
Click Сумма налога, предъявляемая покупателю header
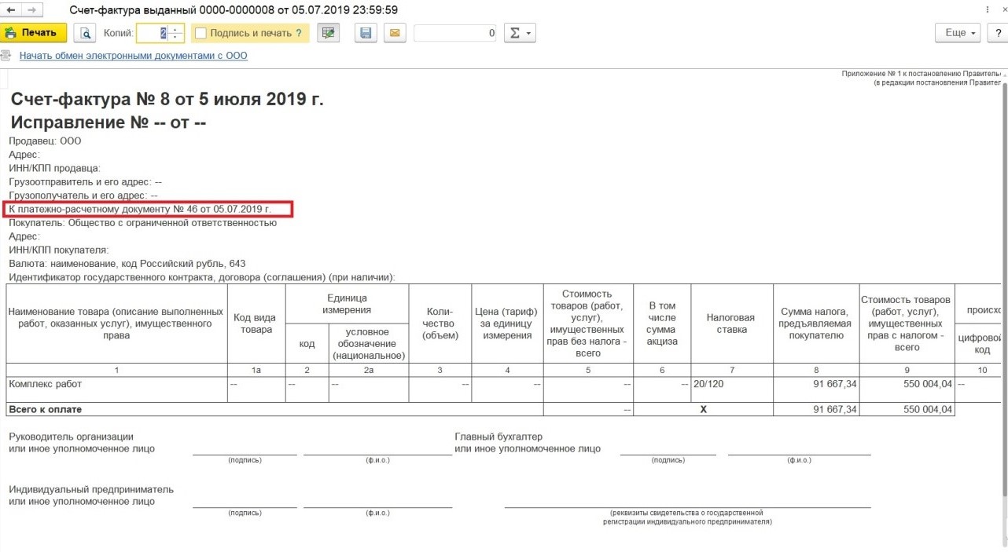[815, 324]
